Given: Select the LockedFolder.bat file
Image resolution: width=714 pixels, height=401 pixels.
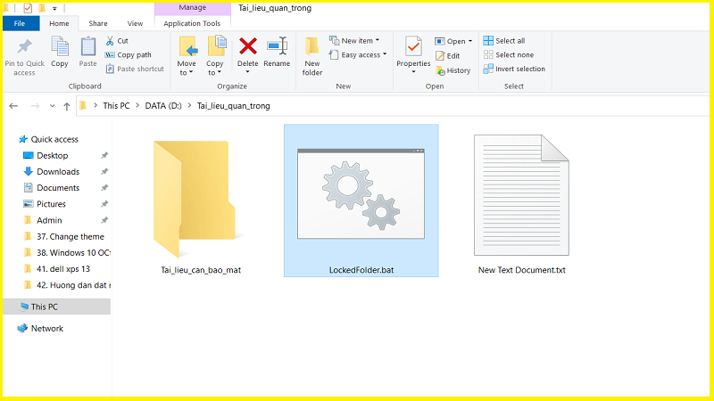Looking at the screenshot, I should click(361, 200).
